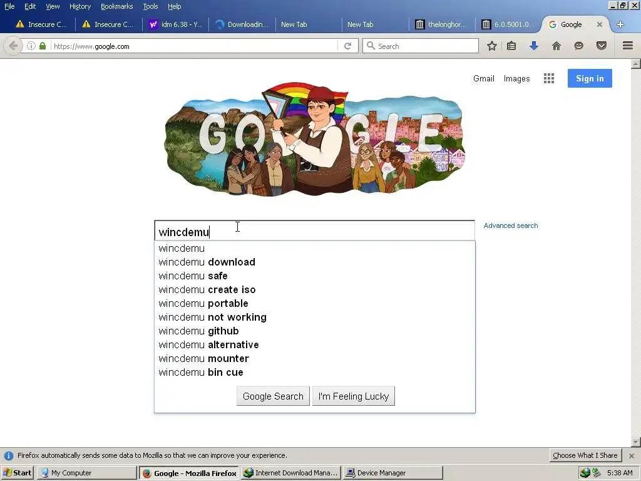Image resolution: width=641 pixels, height=481 pixels.
Task: Close the Google tab
Action: click(x=599, y=24)
